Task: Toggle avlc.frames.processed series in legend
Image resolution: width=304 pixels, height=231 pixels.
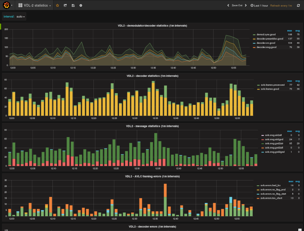Action: 272,85
